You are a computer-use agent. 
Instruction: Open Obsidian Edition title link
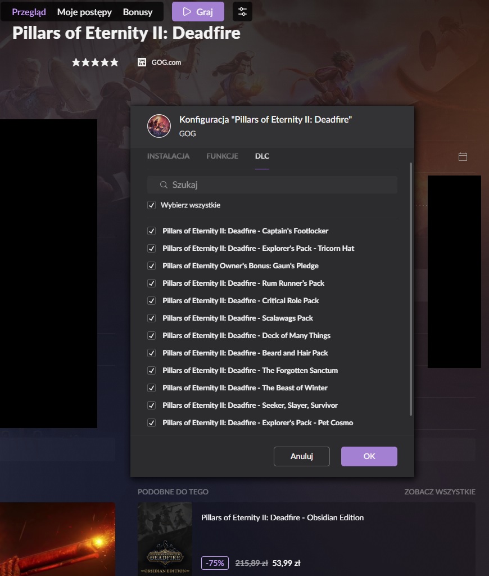(282, 517)
